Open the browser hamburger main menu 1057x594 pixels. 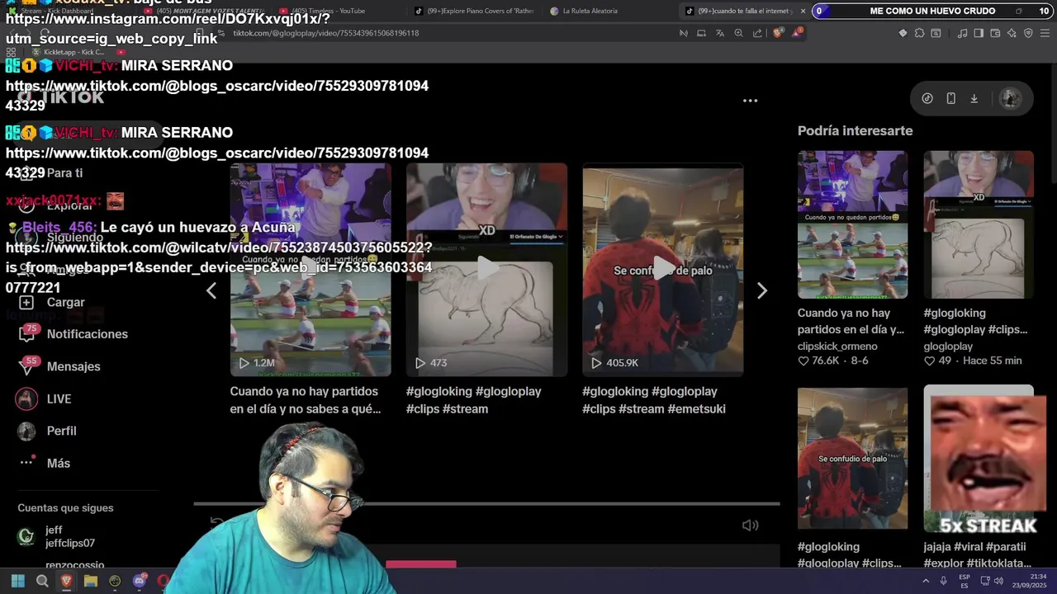1045,33
